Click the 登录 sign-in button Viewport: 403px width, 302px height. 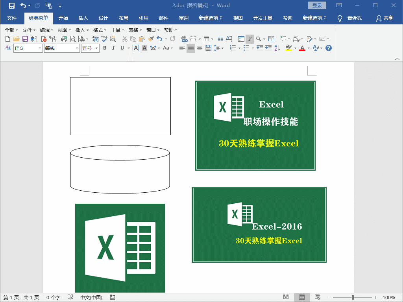coord(317,6)
